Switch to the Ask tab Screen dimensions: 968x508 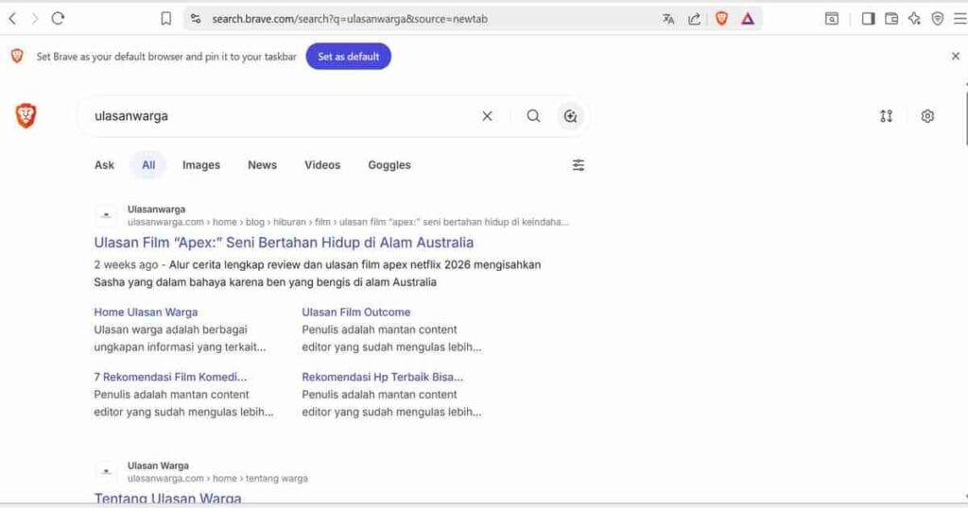click(104, 165)
